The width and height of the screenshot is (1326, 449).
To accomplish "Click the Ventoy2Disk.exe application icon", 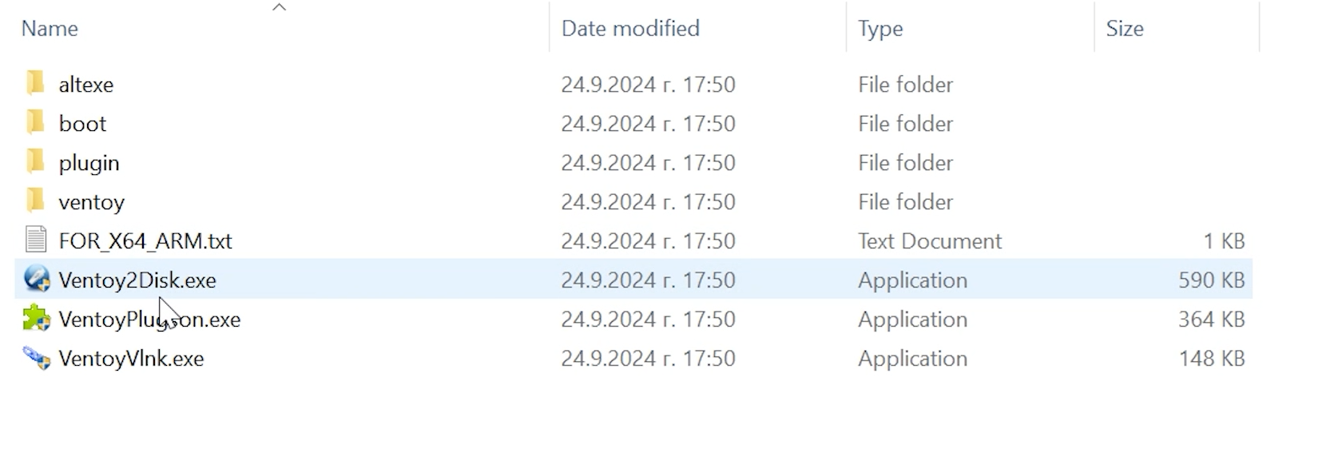I will click(x=37, y=279).
